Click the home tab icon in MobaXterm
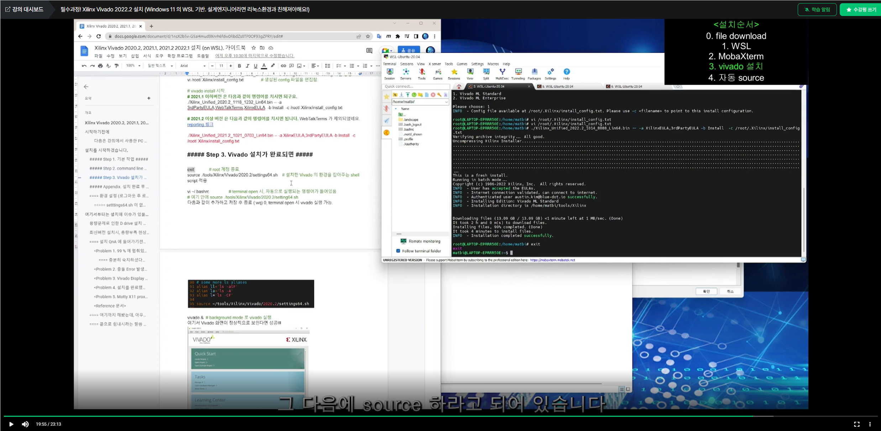The width and height of the screenshot is (881, 431). coord(459,86)
